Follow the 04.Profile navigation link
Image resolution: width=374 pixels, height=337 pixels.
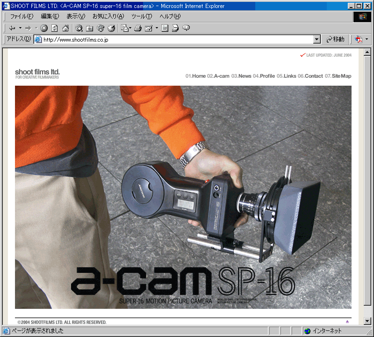[264, 76]
